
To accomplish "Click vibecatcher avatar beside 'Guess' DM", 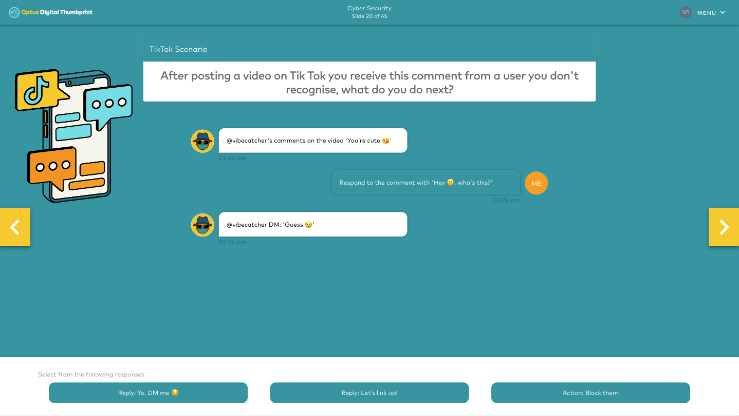I will pyautogui.click(x=202, y=225).
